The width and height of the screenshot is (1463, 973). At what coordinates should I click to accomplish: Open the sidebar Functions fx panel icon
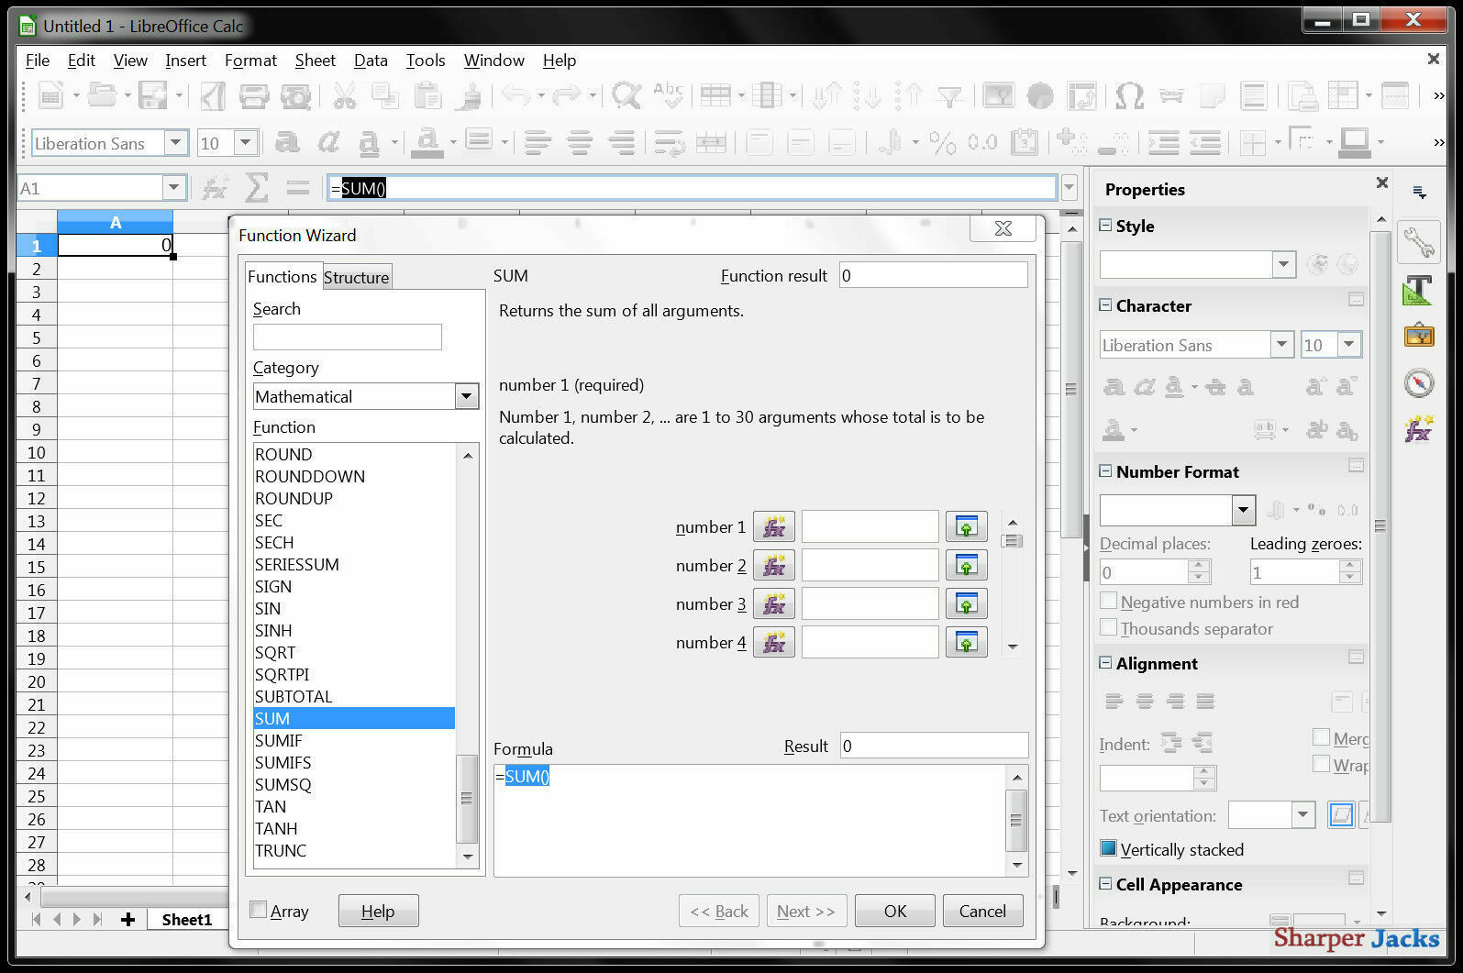[1418, 428]
